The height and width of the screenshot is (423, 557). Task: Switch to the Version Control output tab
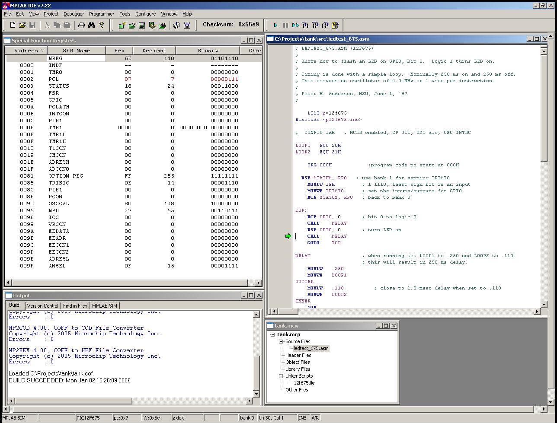pos(42,305)
